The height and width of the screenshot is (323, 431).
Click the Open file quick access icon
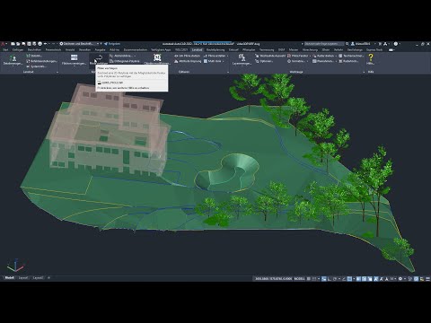(18, 44)
